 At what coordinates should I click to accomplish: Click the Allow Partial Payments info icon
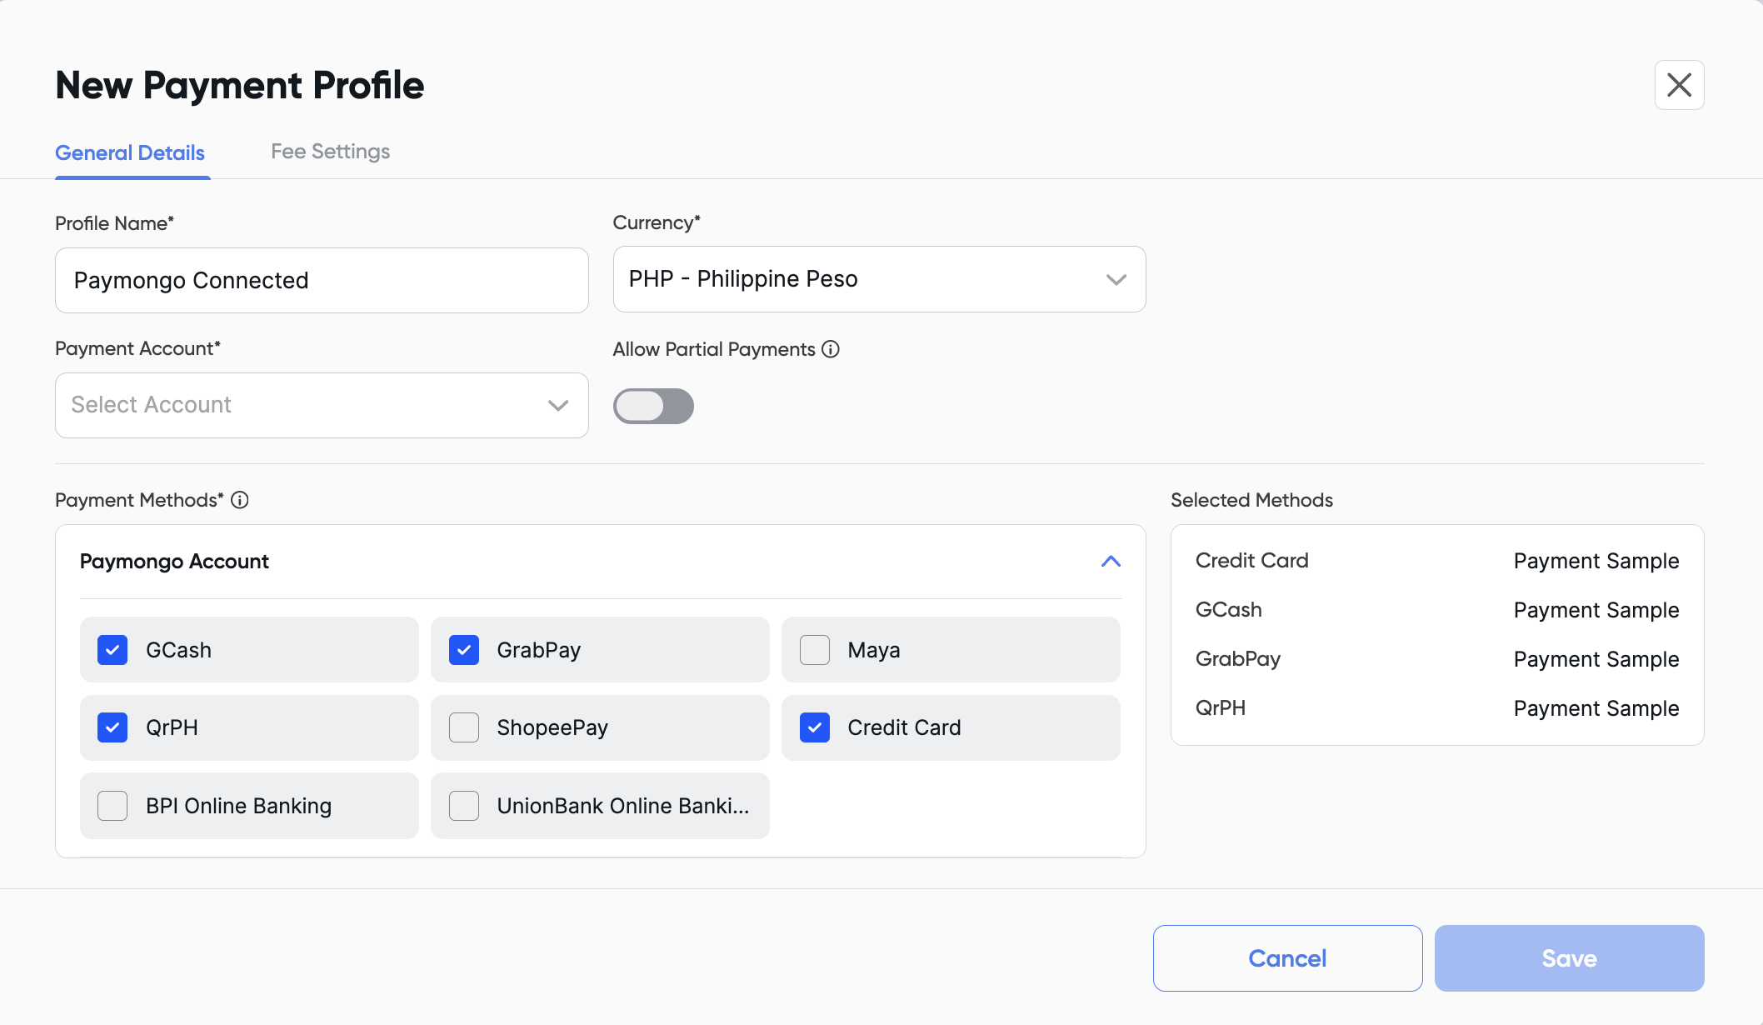click(831, 349)
